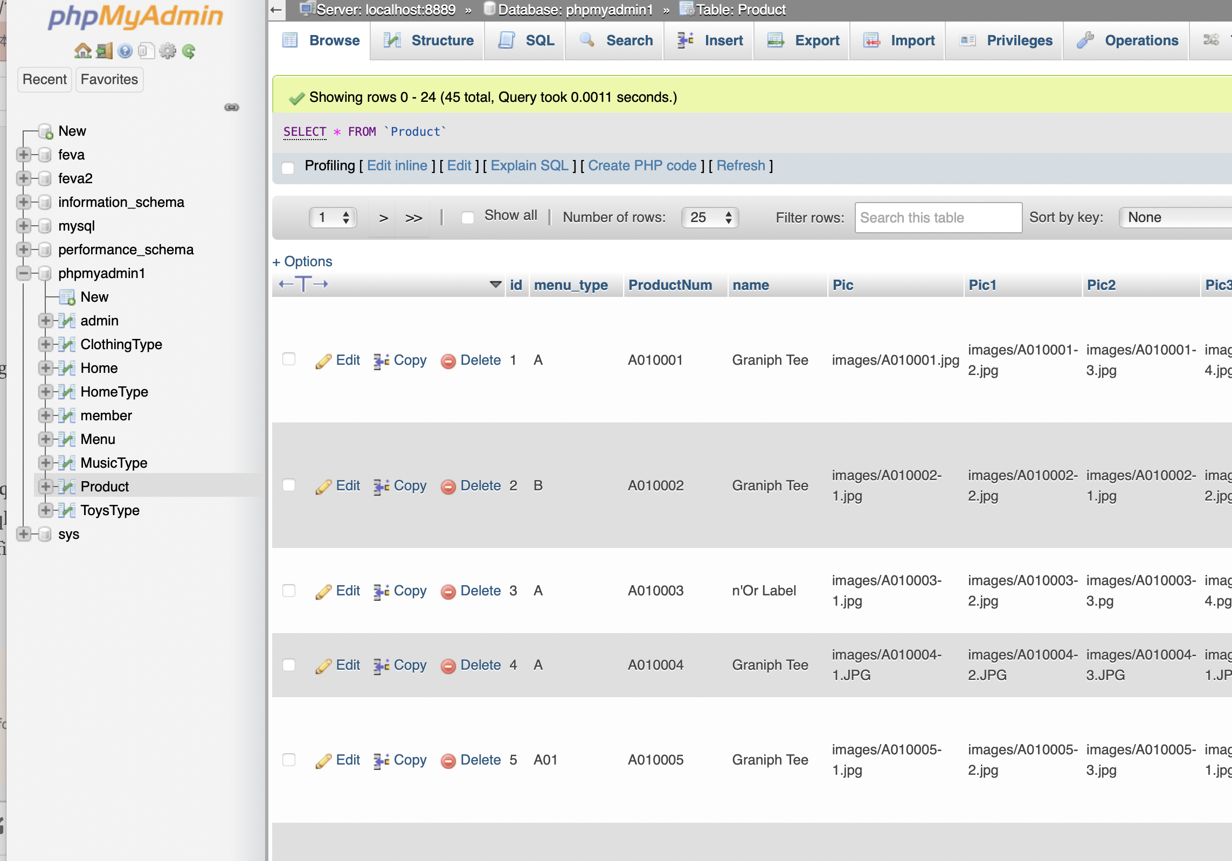
Task: Enable the Profiling checkbox
Action: pyautogui.click(x=288, y=168)
